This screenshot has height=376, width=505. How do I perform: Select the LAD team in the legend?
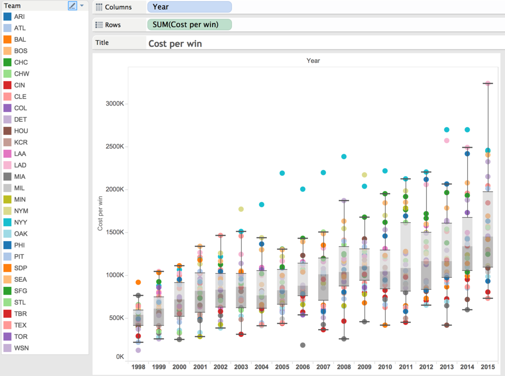coord(20,165)
